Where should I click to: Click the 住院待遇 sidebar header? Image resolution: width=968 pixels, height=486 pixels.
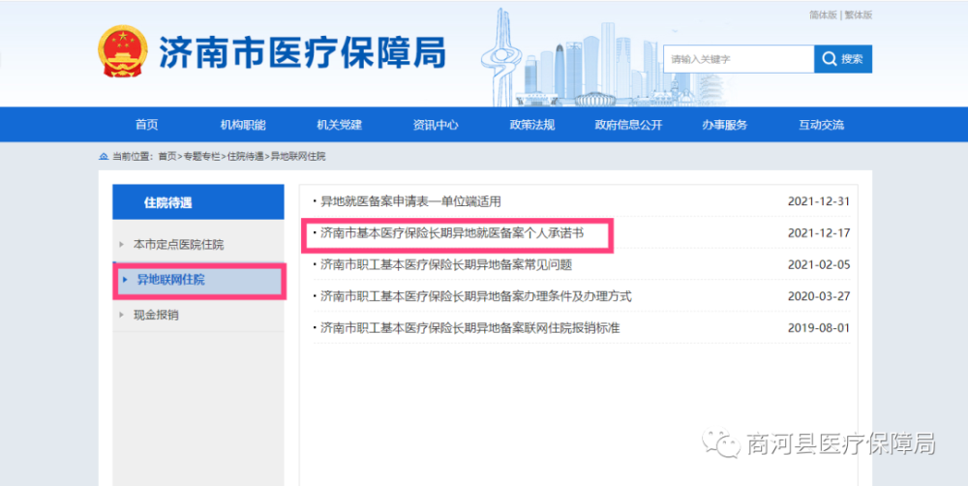(198, 202)
